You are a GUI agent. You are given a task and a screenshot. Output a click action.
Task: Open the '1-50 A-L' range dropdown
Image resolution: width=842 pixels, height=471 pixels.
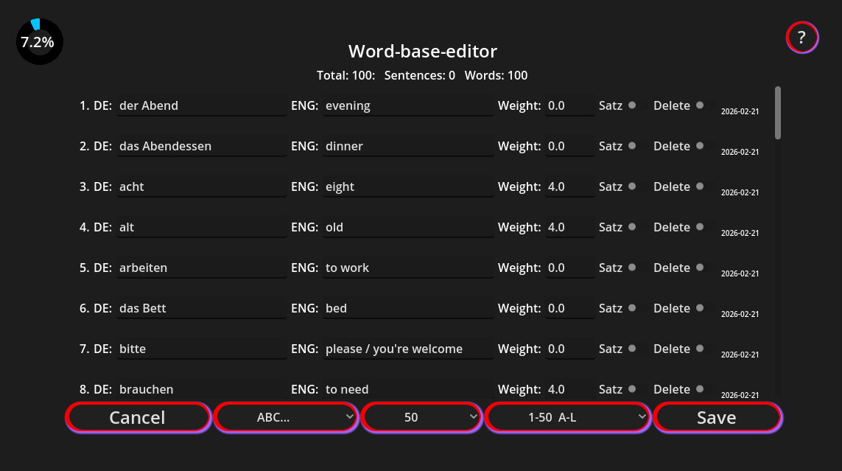568,417
